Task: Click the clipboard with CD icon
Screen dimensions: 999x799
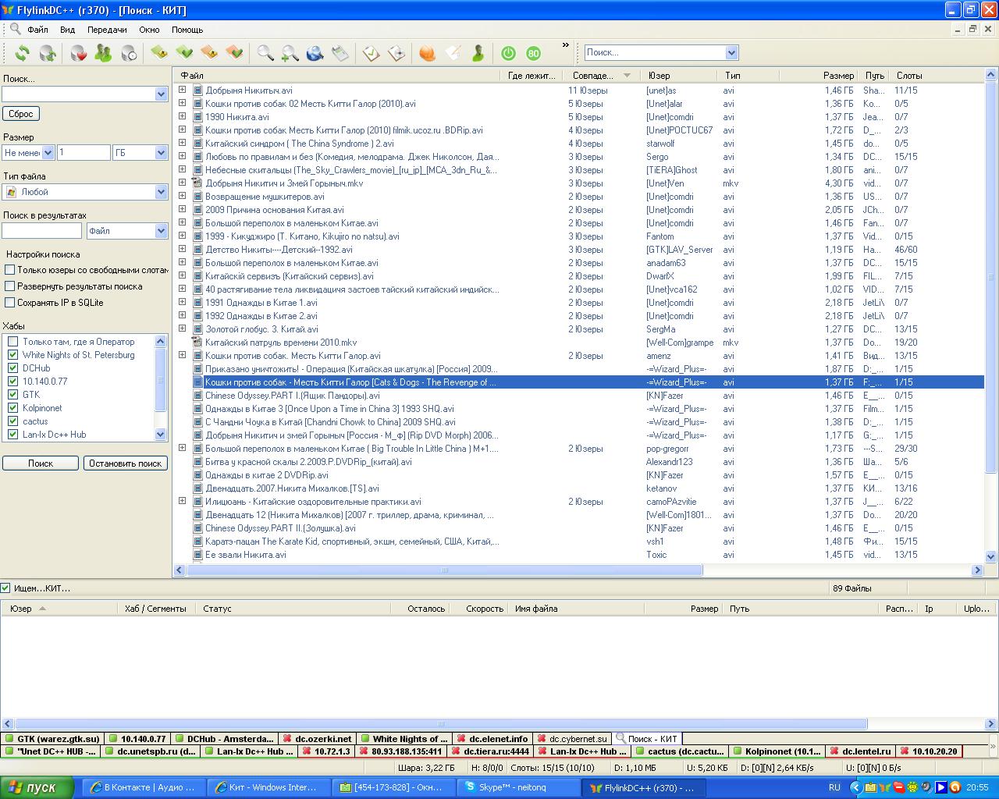Action: tap(396, 53)
